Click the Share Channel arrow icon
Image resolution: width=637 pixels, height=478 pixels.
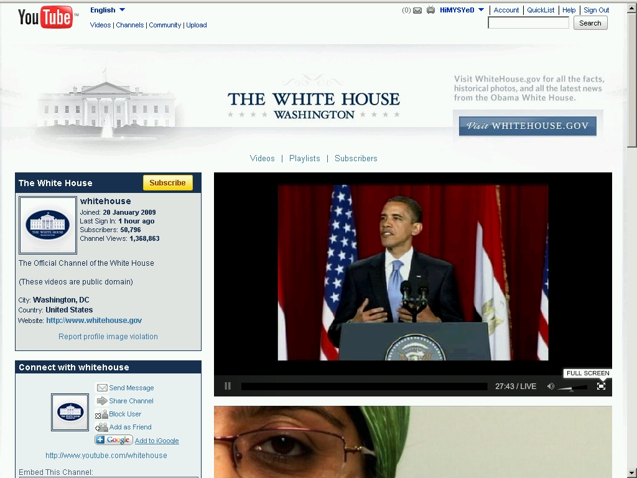pyautogui.click(x=102, y=401)
